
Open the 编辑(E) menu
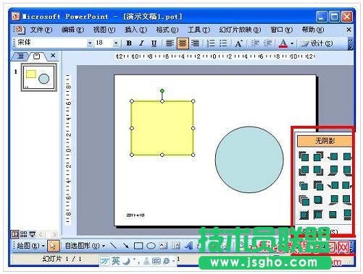tap(72, 30)
